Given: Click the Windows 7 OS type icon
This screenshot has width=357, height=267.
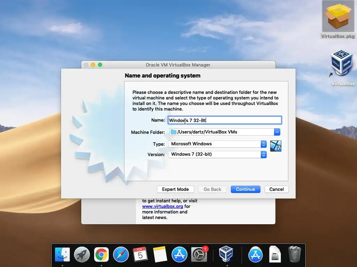Looking at the screenshot, I should coord(275,146).
